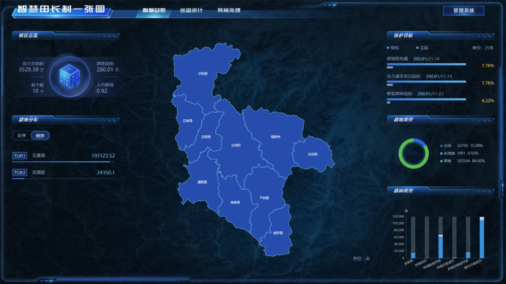Click the 7.76% value beside 耕地保有量
This screenshot has height=284, width=506.
click(488, 66)
